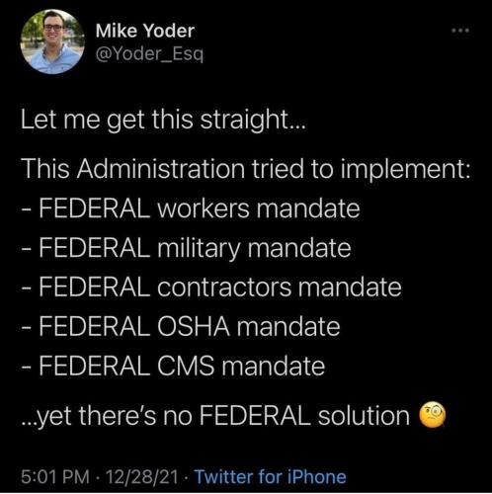Open the @Yoder_Esq handle link
This screenshot has width=492, height=494.
coord(149,54)
